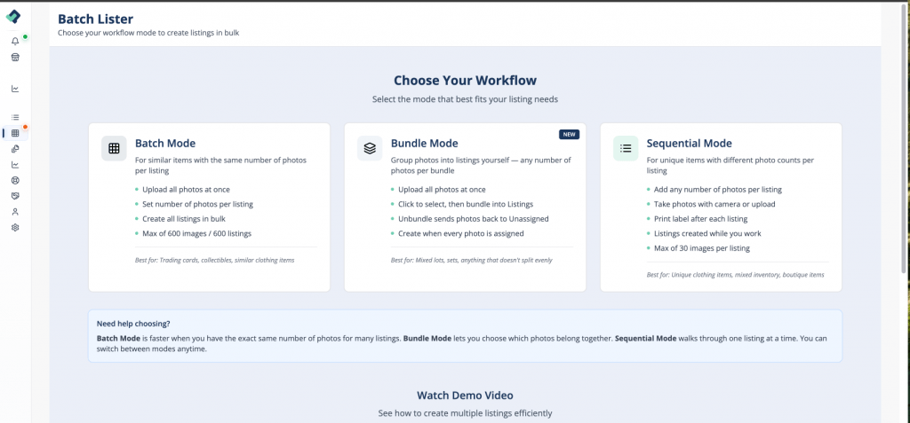Click the page vertical scrollbar

[904, 139]
